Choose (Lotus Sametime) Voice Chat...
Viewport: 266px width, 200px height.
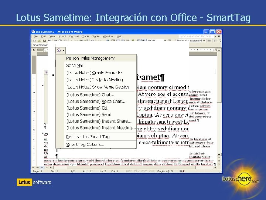click(x=96, y=101)
